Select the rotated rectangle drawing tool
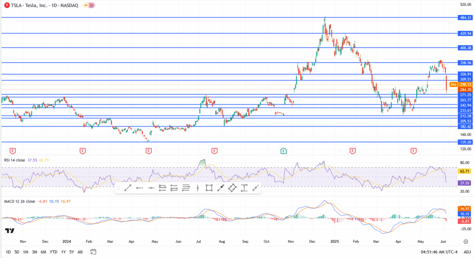474x258 pixels. tap(232, 188)
